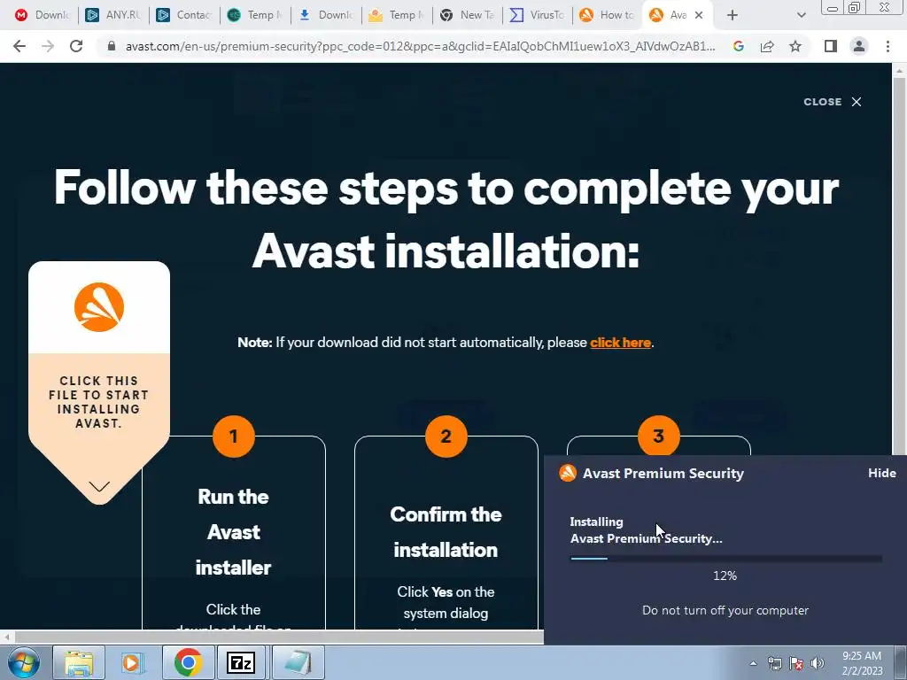Screen dimensions: 907x680
Task: Click the 'Confirm the installation' heading
Action: pyautogui.click(x=446, y=532)
